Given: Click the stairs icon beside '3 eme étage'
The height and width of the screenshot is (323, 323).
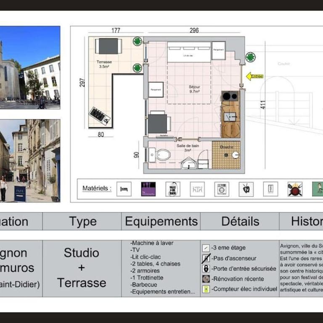Looking at the screenshot, I should point(206,248).
